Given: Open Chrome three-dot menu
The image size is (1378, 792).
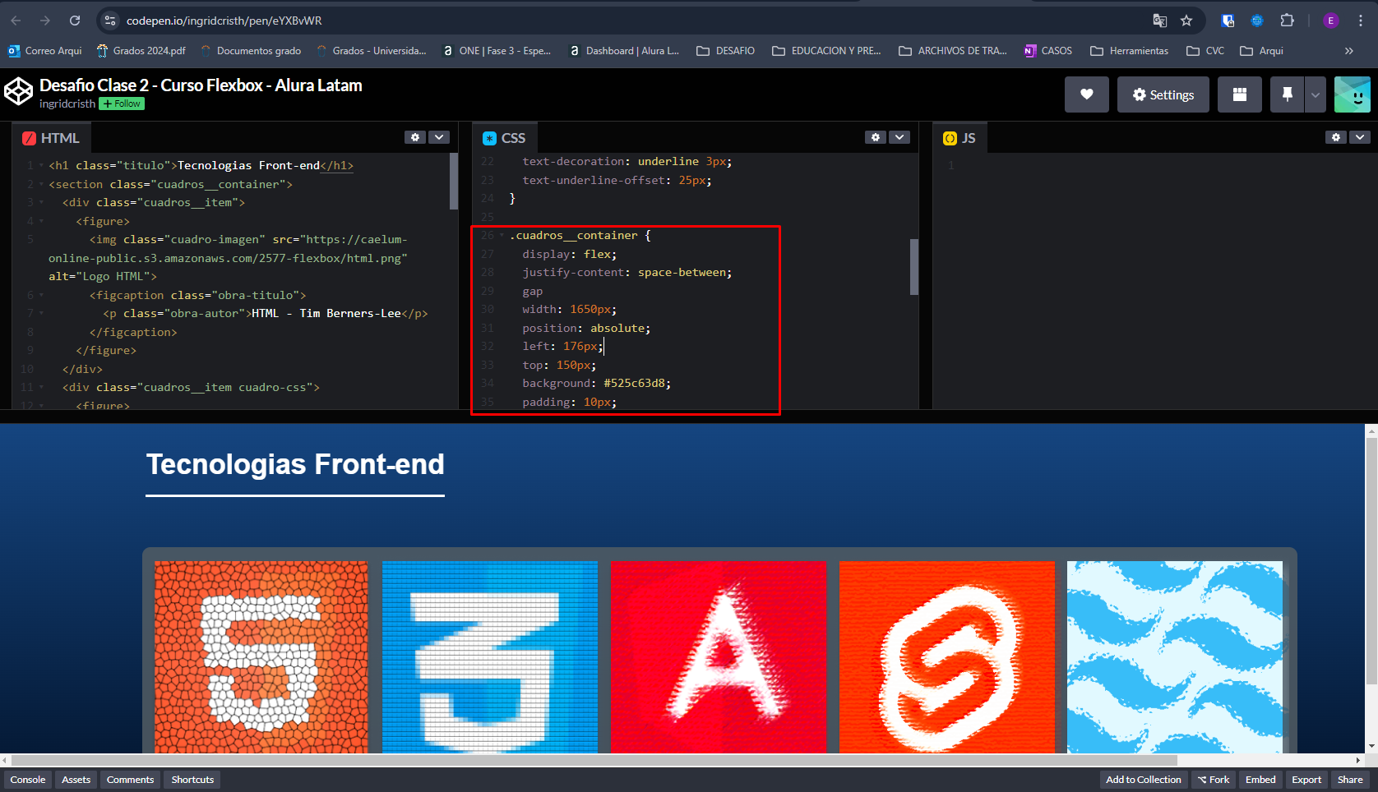Looking at the screenshot, I should point(1361,21).
